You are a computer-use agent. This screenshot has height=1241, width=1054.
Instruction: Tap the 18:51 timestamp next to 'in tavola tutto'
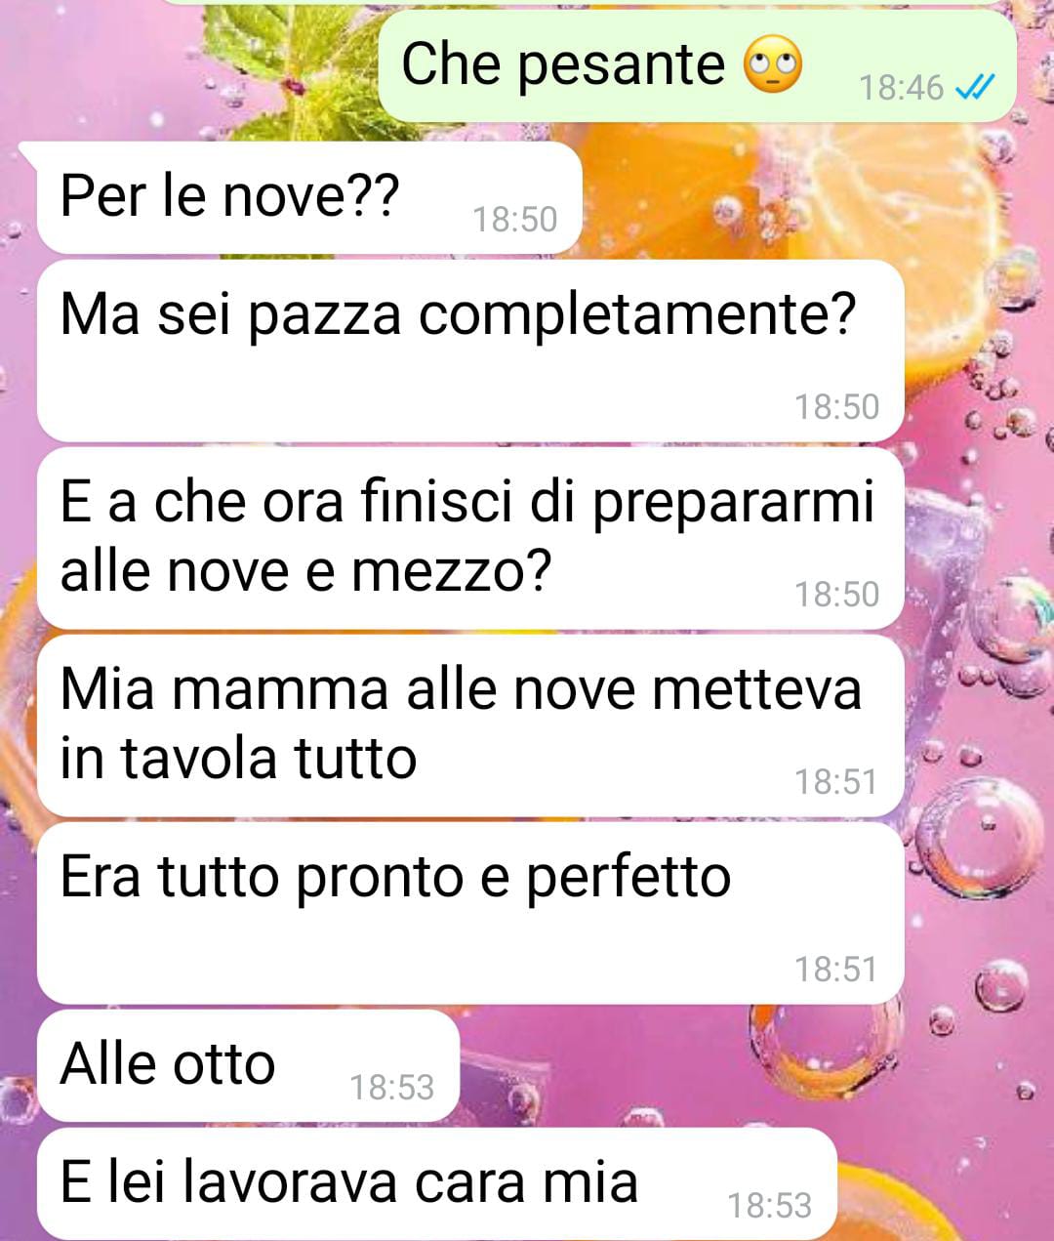836,782
